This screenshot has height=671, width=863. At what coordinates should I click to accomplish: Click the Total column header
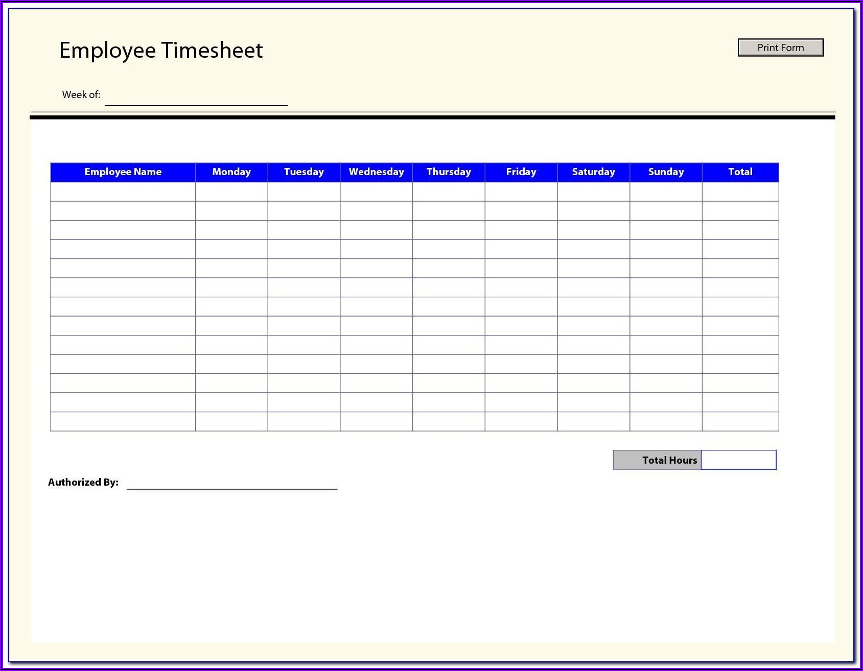point(740,172)
